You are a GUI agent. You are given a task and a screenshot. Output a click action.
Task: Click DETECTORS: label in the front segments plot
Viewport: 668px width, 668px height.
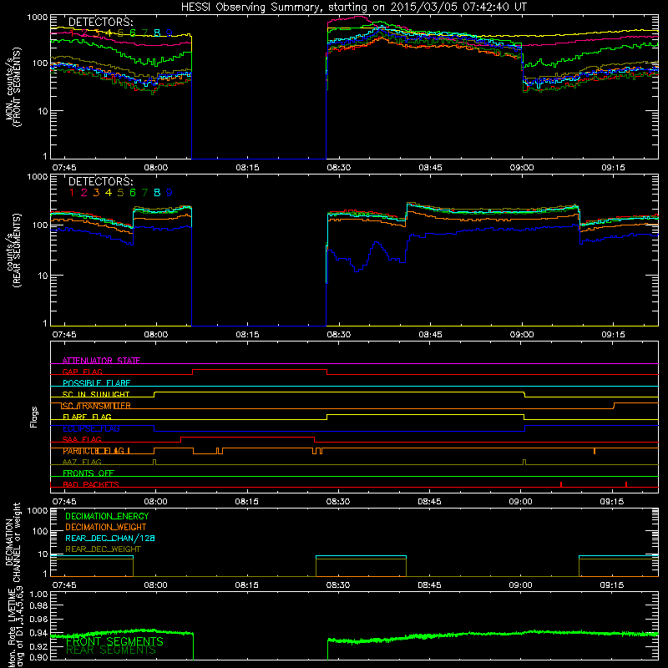(100, 22)
